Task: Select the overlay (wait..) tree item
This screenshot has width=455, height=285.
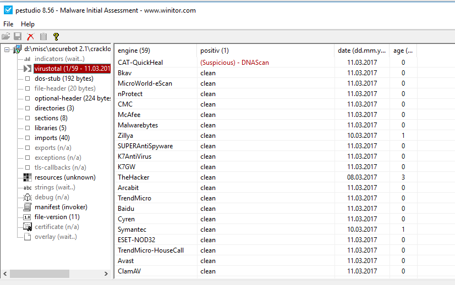Action: tap(56, 237)
